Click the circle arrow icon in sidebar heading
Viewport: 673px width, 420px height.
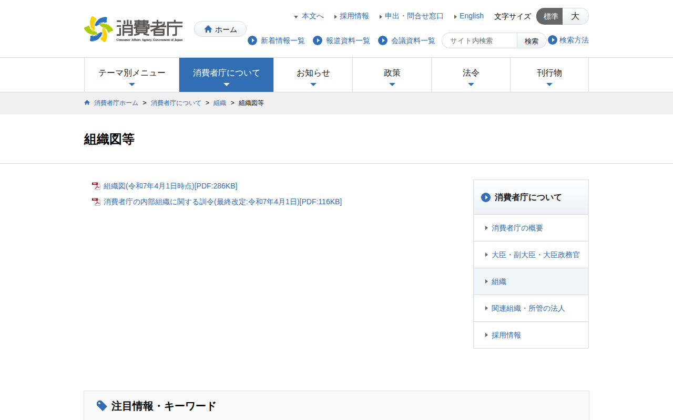486,197
